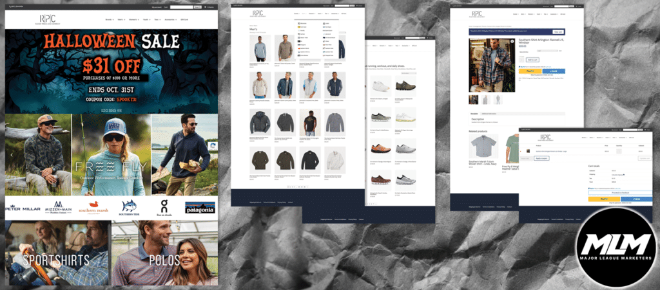Open the black graphic tee product in Men's
Viewport: 660px width, 290px height.
tap(310, 123)
